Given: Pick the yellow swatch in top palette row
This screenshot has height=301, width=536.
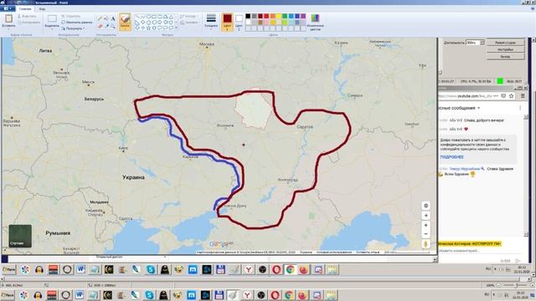Looking at the screenshot, I should pos(279,16).
